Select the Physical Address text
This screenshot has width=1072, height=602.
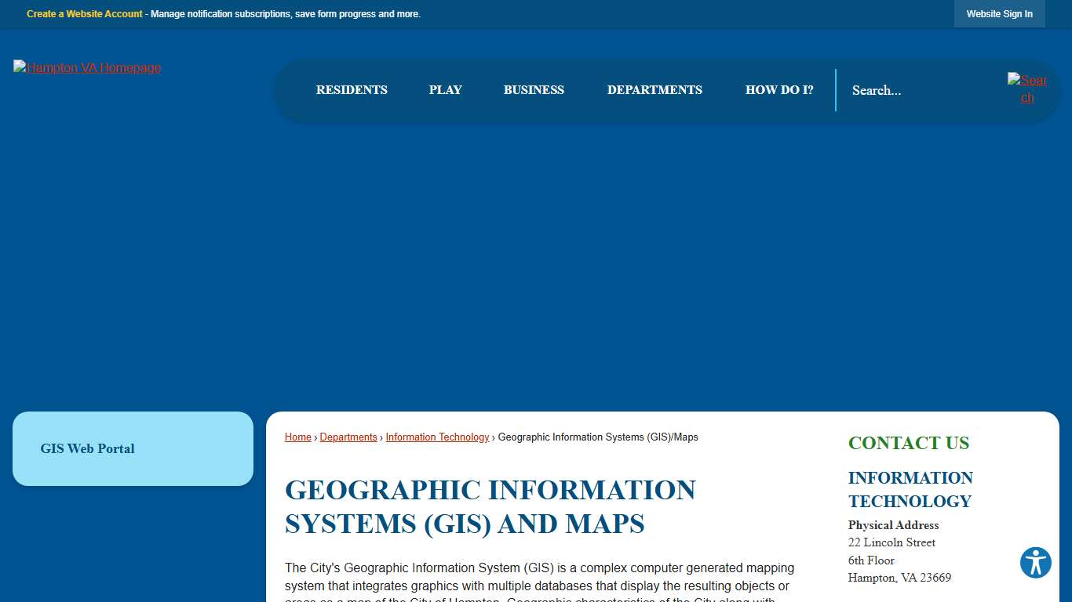tap(893, 525)
